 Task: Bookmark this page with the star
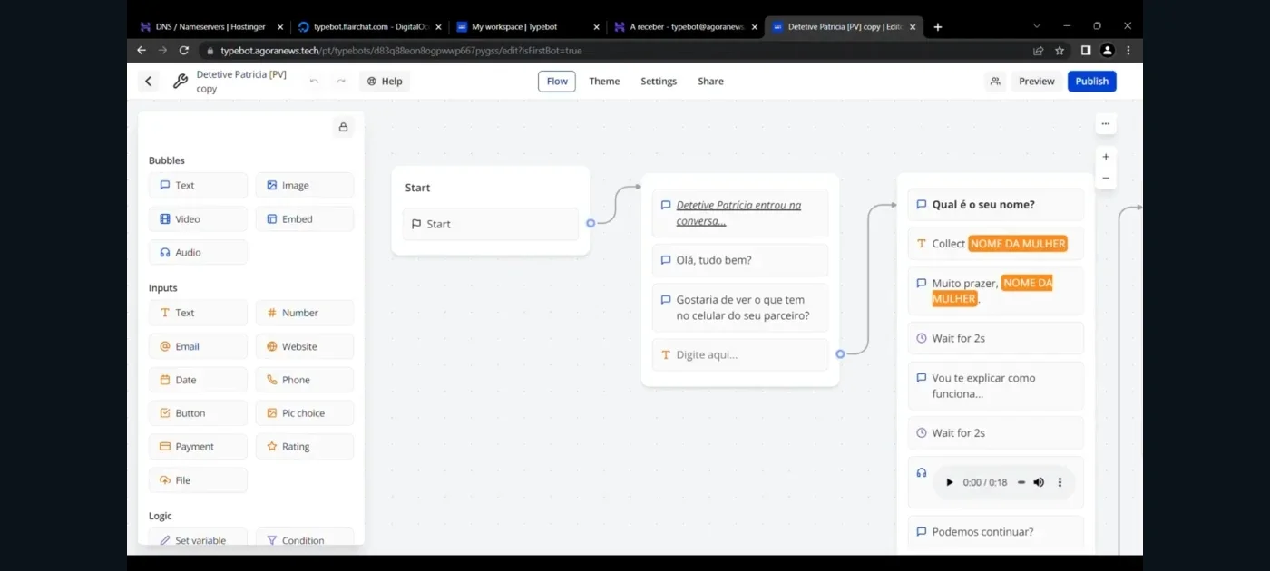(1060, 51)
